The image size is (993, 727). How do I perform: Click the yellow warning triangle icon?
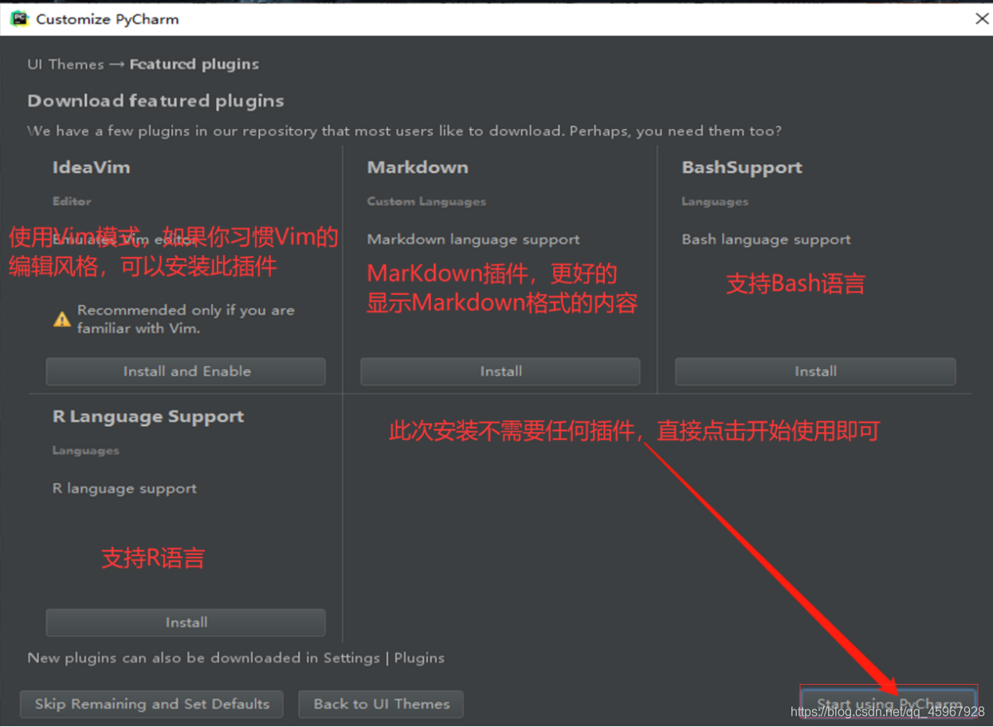pos(61,320)
